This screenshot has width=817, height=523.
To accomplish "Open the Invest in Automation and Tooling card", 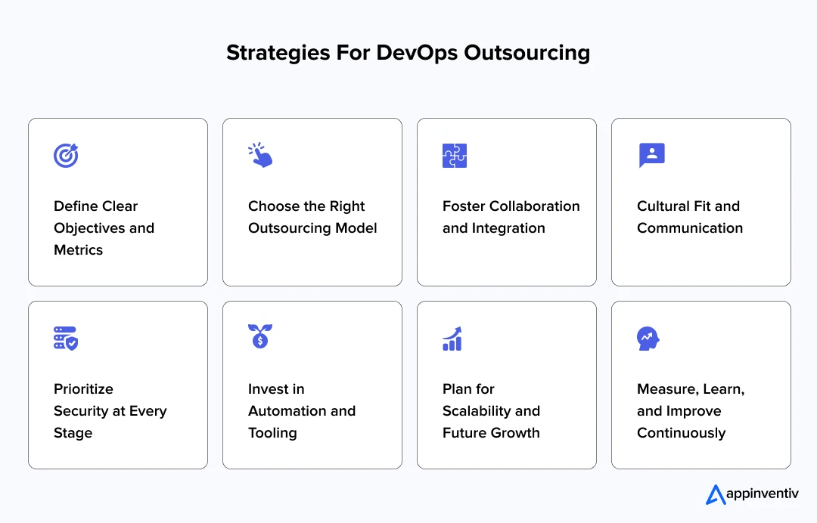I will pyautogui.click(x=312, y=384).
